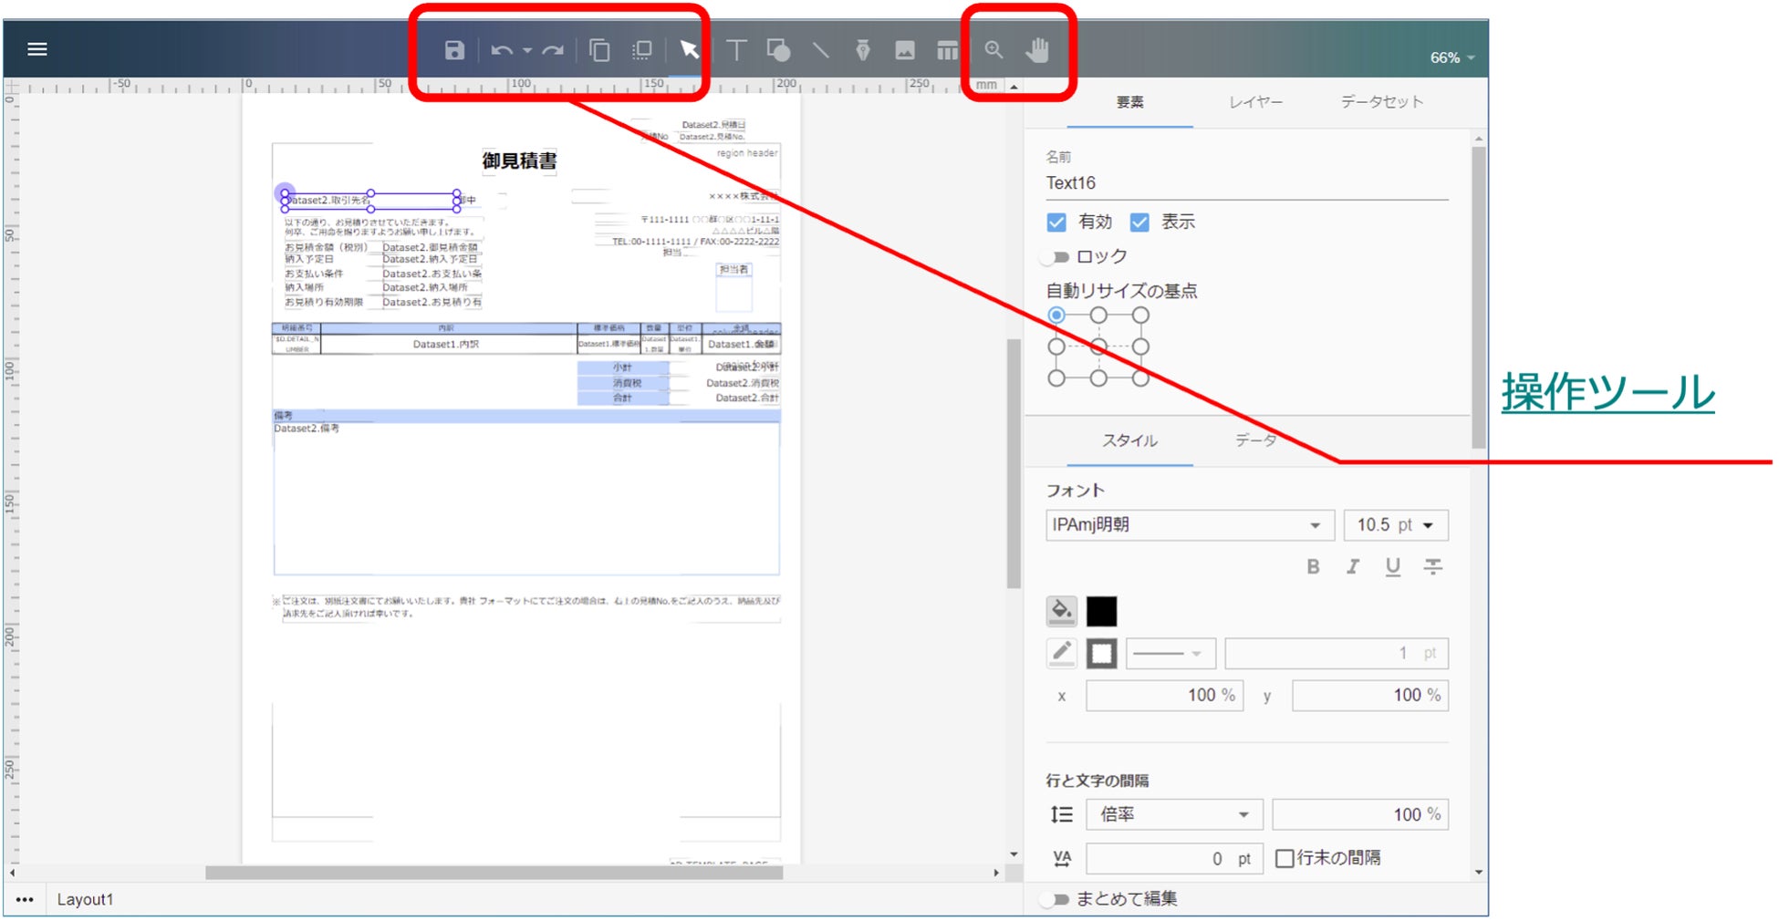Edit the 名前 field containing Text16

click(1246, 183)
